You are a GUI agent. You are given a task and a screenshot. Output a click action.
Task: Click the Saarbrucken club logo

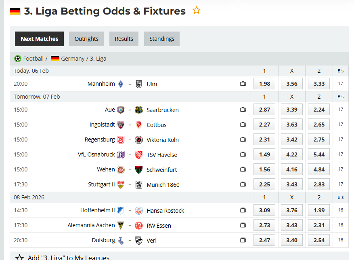click(x=138, y=110)
